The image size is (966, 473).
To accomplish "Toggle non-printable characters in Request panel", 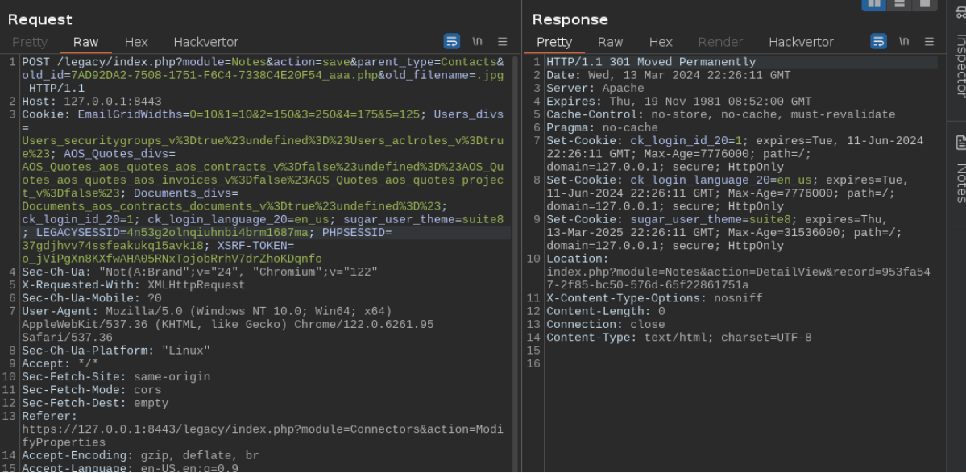I will click(x=477, y=42).
